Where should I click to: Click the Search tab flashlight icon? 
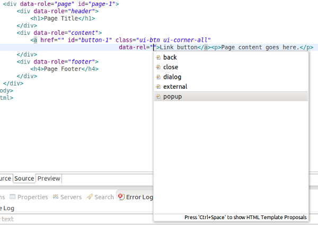click(x=89, y=197)
